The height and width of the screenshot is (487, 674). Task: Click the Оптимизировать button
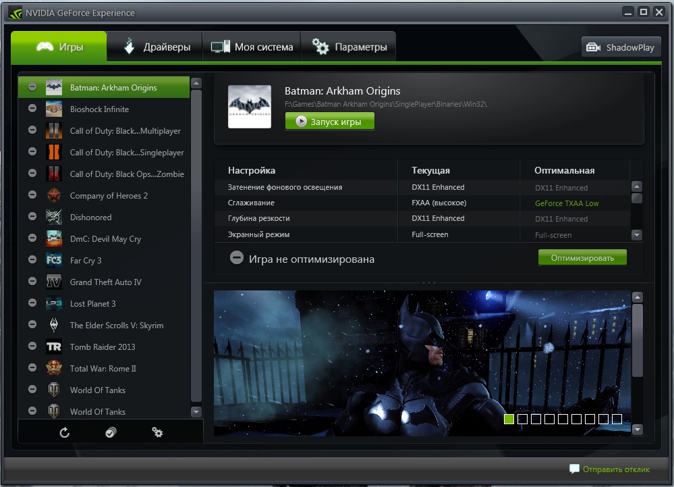[x=582, y=258]
